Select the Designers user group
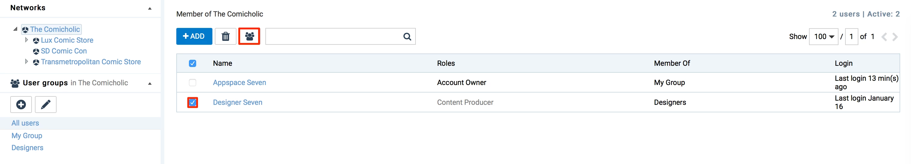Image resolution: width=911 pixels, height=164 pixels. (x=27, y=148)
